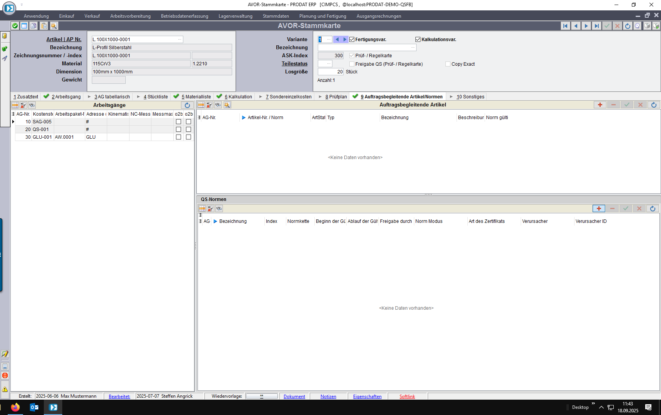This screenshot has width=661, height=415.
Task: Open lookup on Variante Bezeichnung field
Action: (413, 48)
